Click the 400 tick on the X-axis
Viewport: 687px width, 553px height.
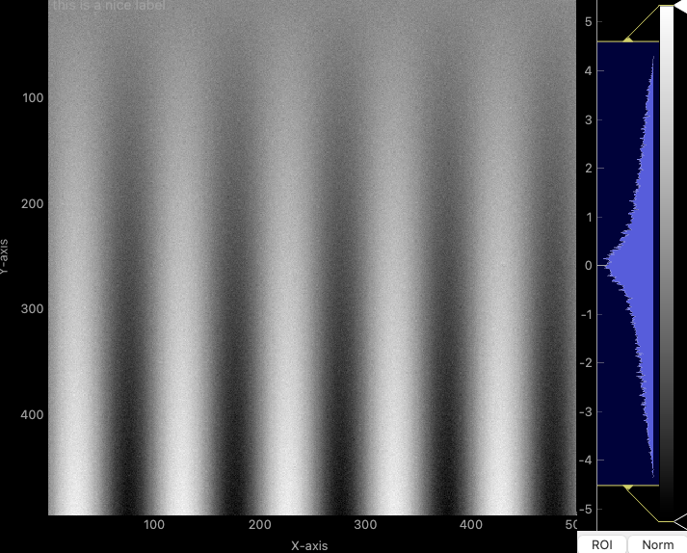coord(470,525)
